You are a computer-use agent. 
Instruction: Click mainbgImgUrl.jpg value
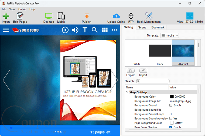pyautogui.click(x=180, y=101)
